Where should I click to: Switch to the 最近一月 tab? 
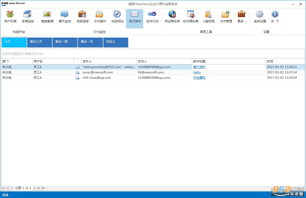(90, 42)
